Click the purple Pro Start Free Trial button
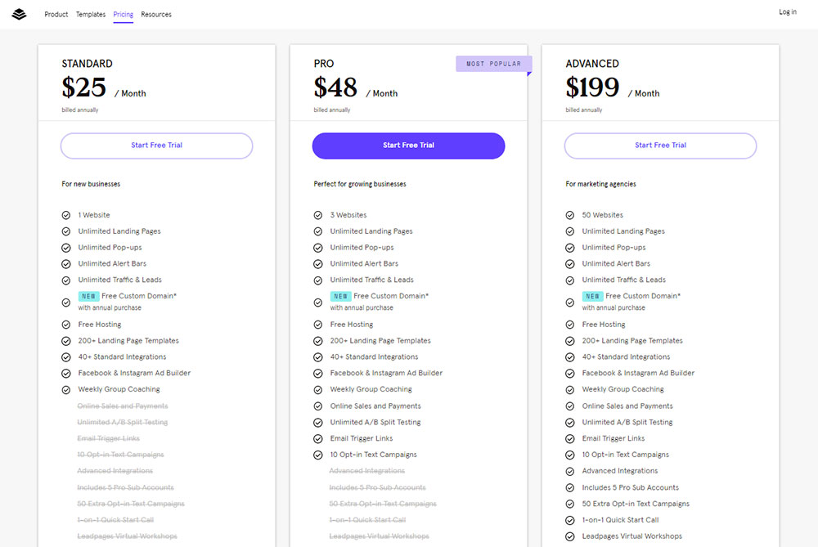This screenshot has width=818, height=547. pos(408,146)
